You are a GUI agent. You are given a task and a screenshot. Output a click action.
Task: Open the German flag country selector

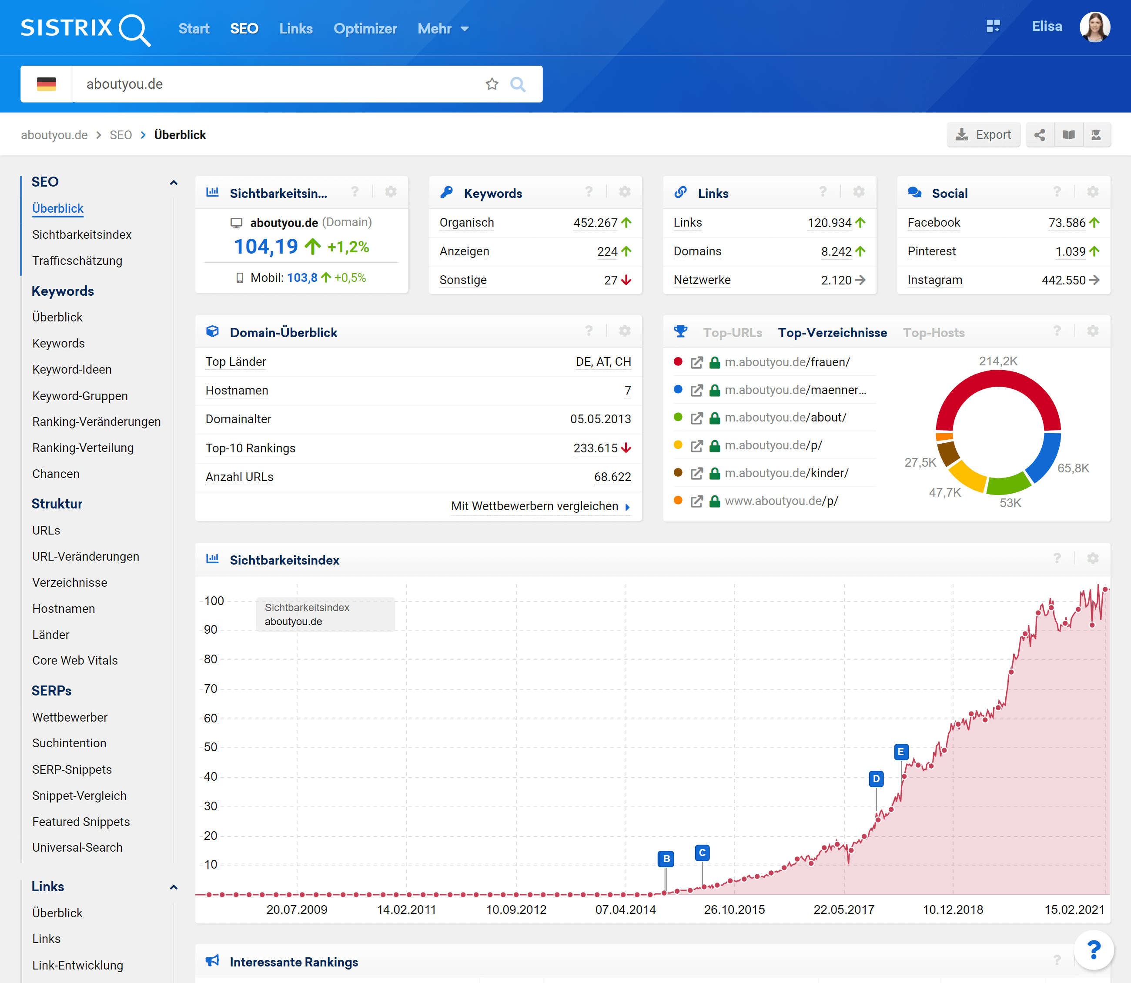click(47, 84)
